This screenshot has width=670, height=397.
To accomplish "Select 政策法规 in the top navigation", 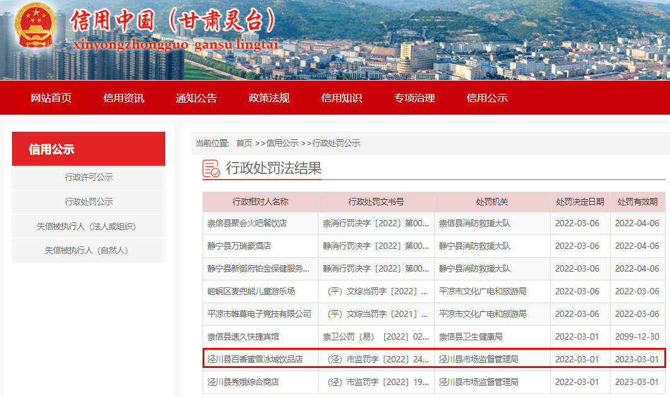I will pos(269,98).
